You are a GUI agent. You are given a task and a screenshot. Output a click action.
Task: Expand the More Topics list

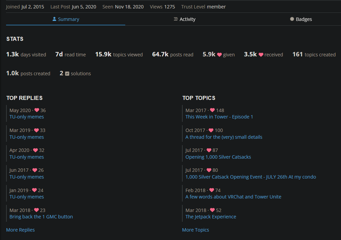[x=195, y=230]
